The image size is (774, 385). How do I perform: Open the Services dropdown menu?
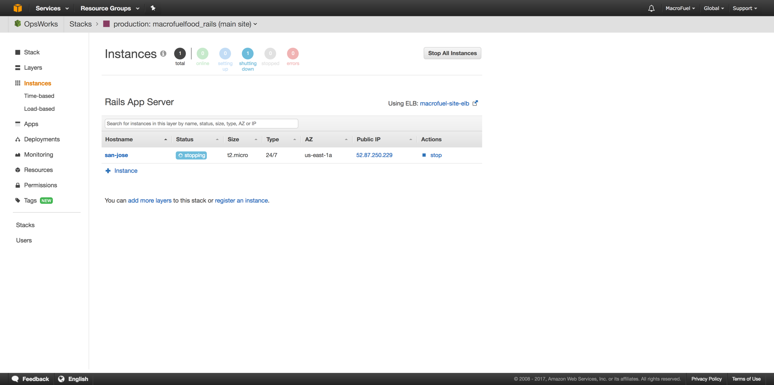point(52,8)
